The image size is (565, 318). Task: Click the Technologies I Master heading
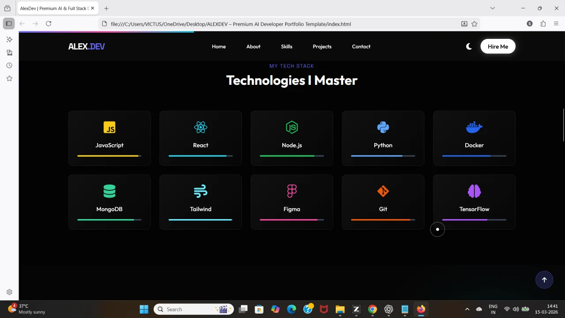292,80
